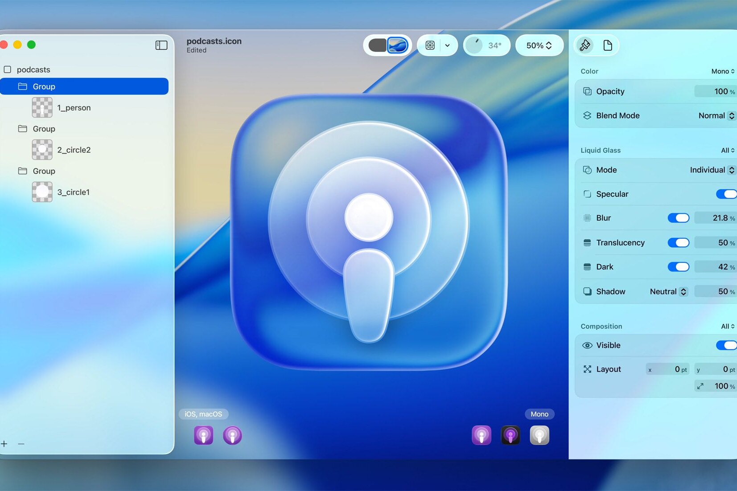Image resolution: width=737 pixels, height=491 pixels.
Task: Select the appearance brush inspector icon
Action: point(585,45)
